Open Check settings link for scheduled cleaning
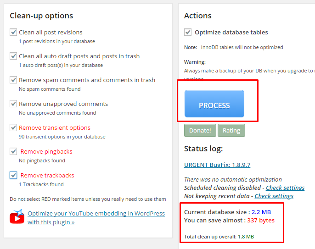Image resolution: width=315 pixels, height=249 pixels. pos(285,188)
